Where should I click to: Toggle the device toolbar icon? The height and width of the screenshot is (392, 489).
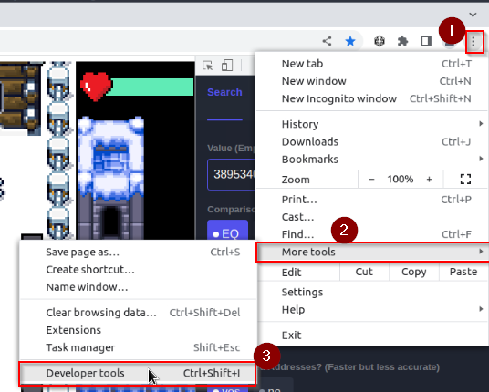point(227,66)
